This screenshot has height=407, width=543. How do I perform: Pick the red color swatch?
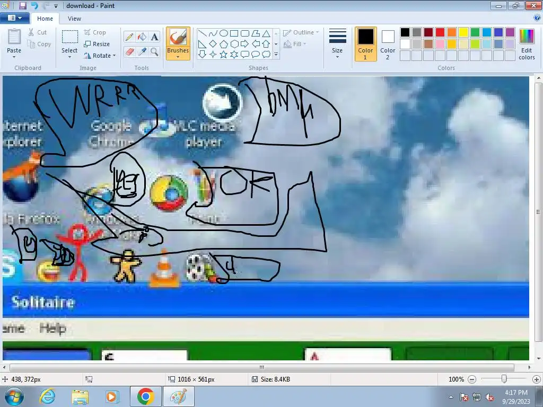(x=440, y=32)
